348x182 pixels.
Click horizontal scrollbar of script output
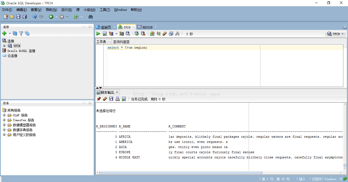(181, 173)
